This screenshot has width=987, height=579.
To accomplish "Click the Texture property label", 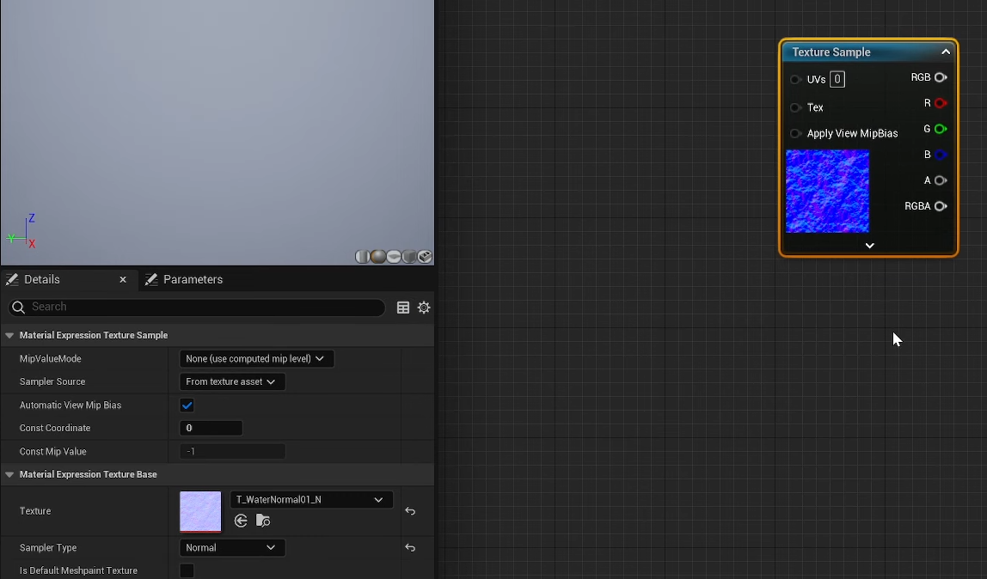I will click(35, 511).
